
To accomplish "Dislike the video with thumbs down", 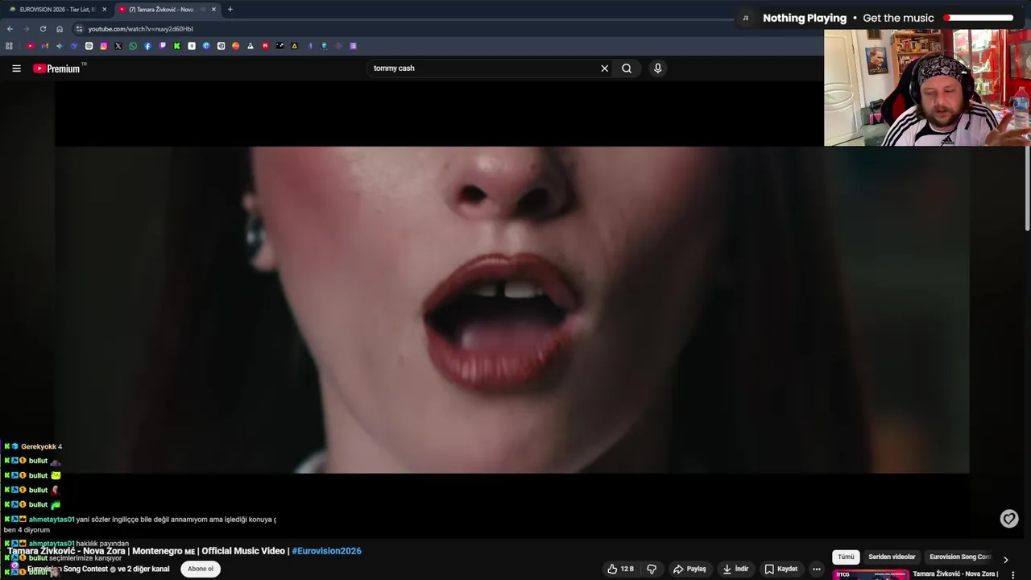I will [x=652, y=569].
